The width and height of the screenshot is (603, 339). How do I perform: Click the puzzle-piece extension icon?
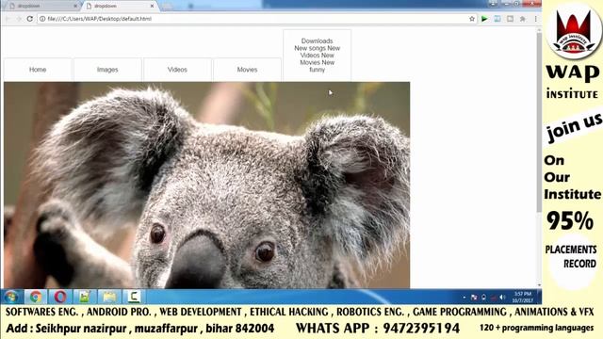click(523, 19)
